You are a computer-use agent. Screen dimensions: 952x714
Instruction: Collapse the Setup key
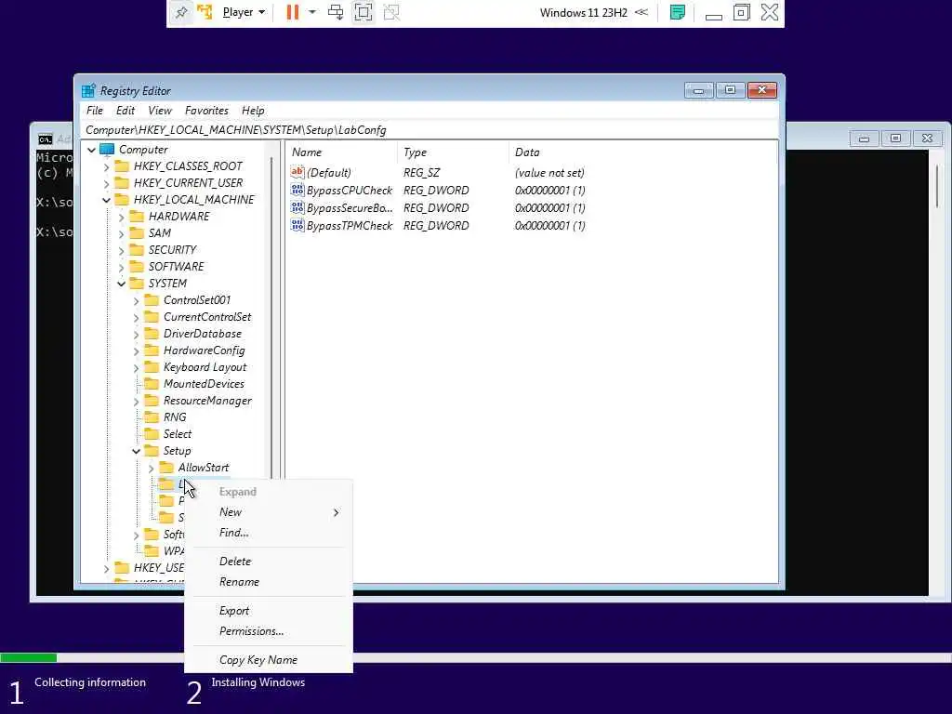[x=136, y=451]
